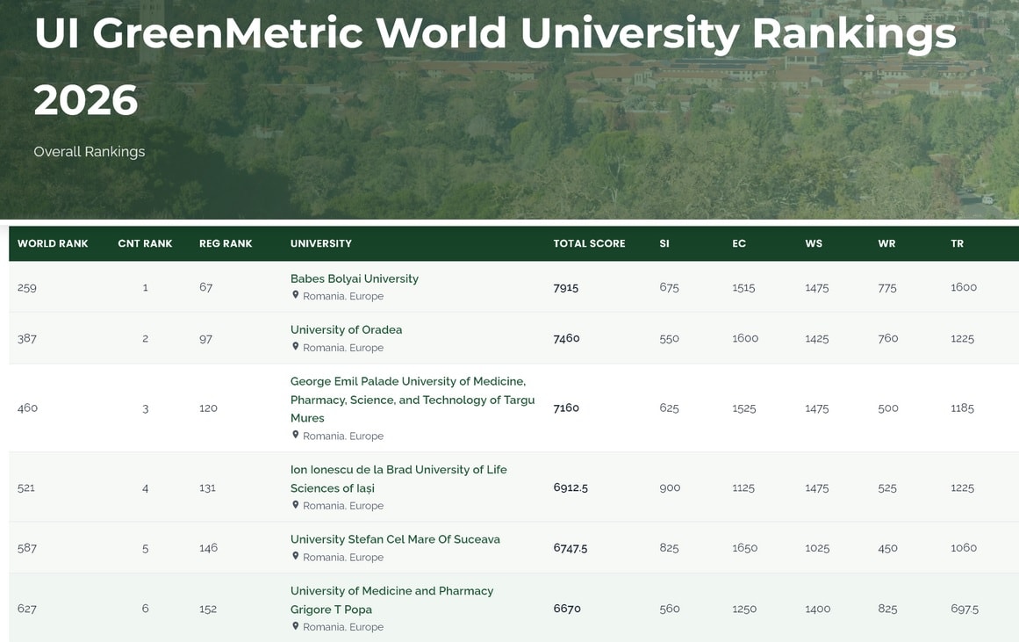Click the EC column header
1019x642 pixels.
(739, 243)
